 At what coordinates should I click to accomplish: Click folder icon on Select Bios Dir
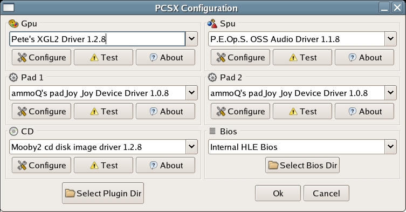coord(273,165)
